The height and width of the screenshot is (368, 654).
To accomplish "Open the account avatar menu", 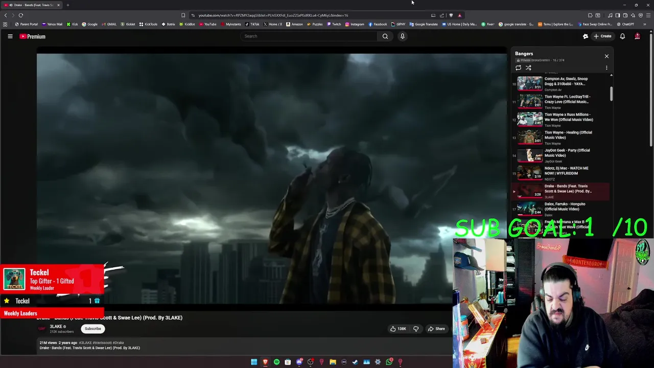I will point(637,36).
